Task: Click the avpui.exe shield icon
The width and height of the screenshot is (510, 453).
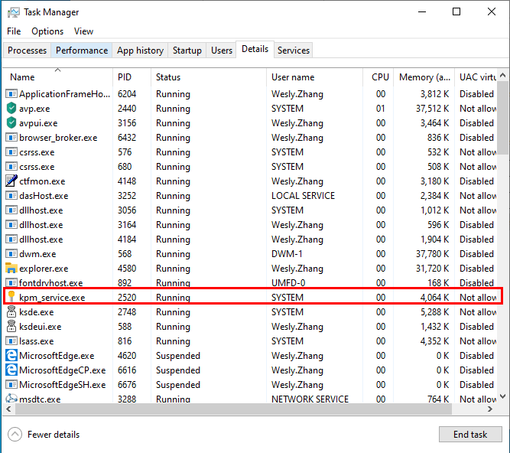Action: [11, 123]
